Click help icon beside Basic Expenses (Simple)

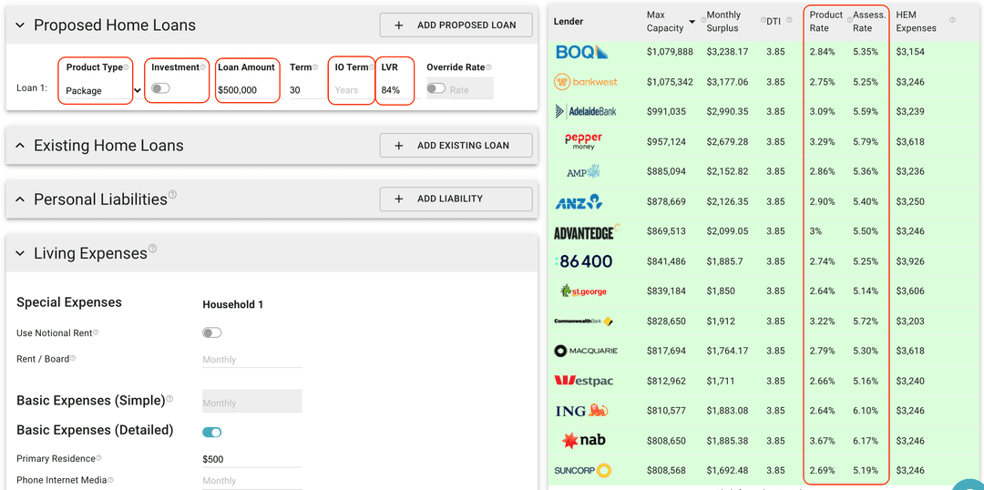(x=169, y=399)
